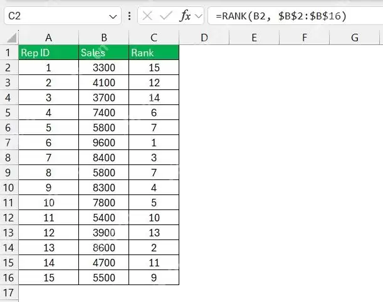Select the Rank cell in row 15
Image resolution: width=383 pixels, height=302 pixels.
[154, 263]
